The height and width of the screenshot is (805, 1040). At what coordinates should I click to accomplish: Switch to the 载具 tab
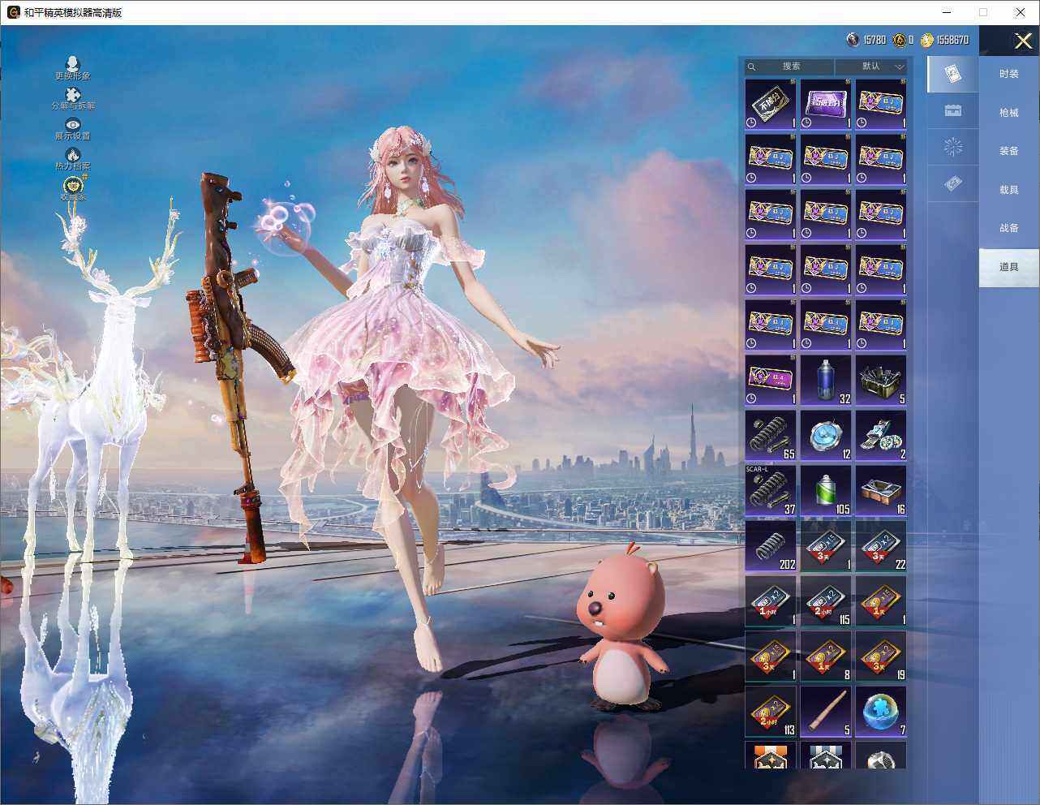tap(1009, 190)
